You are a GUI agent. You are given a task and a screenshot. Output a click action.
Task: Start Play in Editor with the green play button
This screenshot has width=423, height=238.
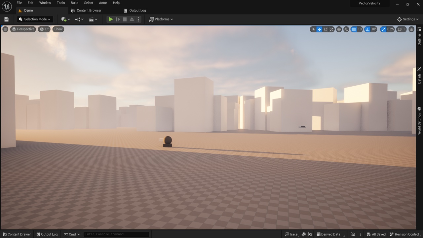pyautogui.click(x=111, y=19)
